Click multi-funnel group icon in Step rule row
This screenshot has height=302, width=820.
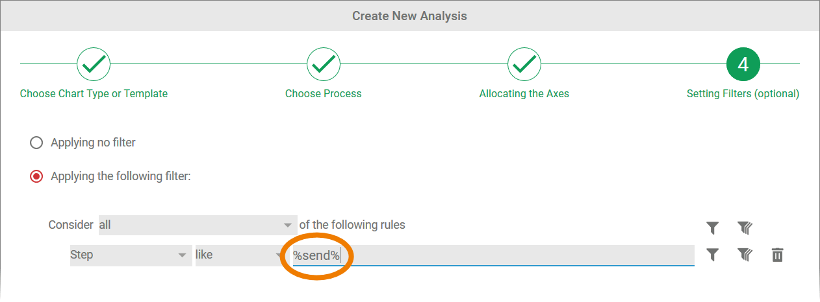(x=745, y=255)
